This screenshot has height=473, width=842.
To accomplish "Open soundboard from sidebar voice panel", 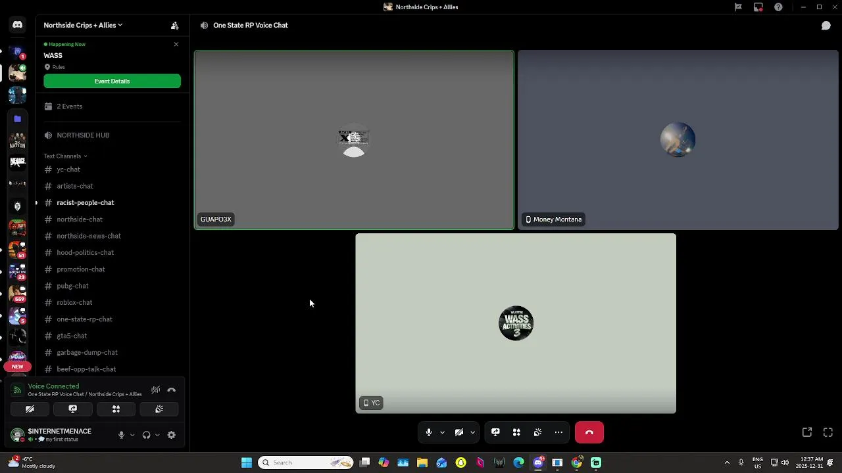I will point(159,409).
